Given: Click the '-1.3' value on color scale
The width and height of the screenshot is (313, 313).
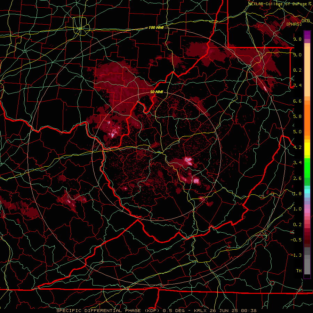Looking at the screenshot, I should coord(296,255).
